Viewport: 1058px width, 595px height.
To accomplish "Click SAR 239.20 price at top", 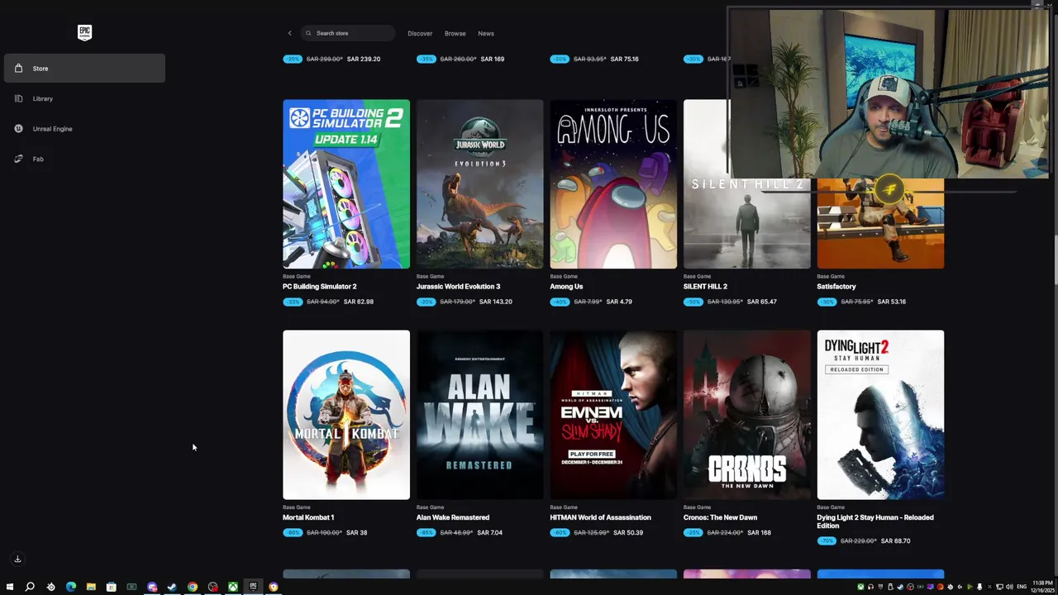I will [364, 59].
